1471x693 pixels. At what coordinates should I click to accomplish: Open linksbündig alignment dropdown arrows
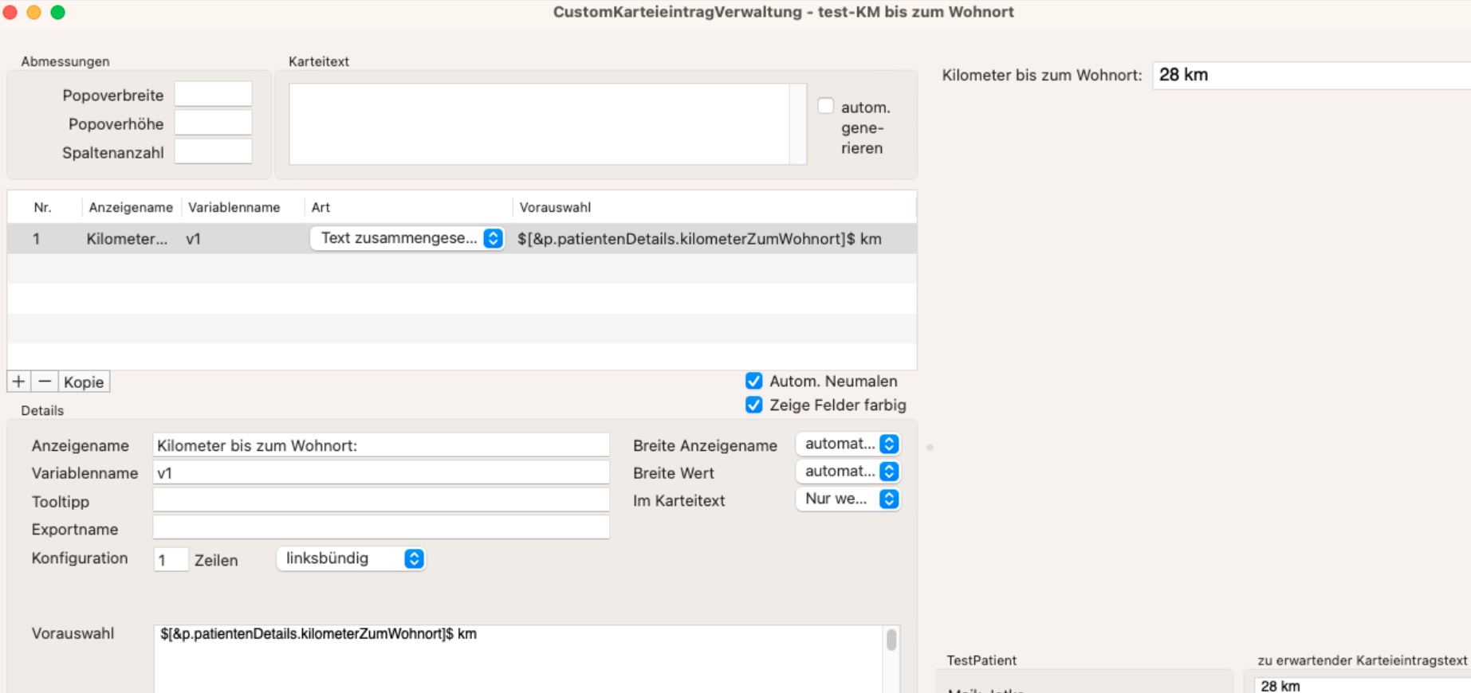[414, 558]
